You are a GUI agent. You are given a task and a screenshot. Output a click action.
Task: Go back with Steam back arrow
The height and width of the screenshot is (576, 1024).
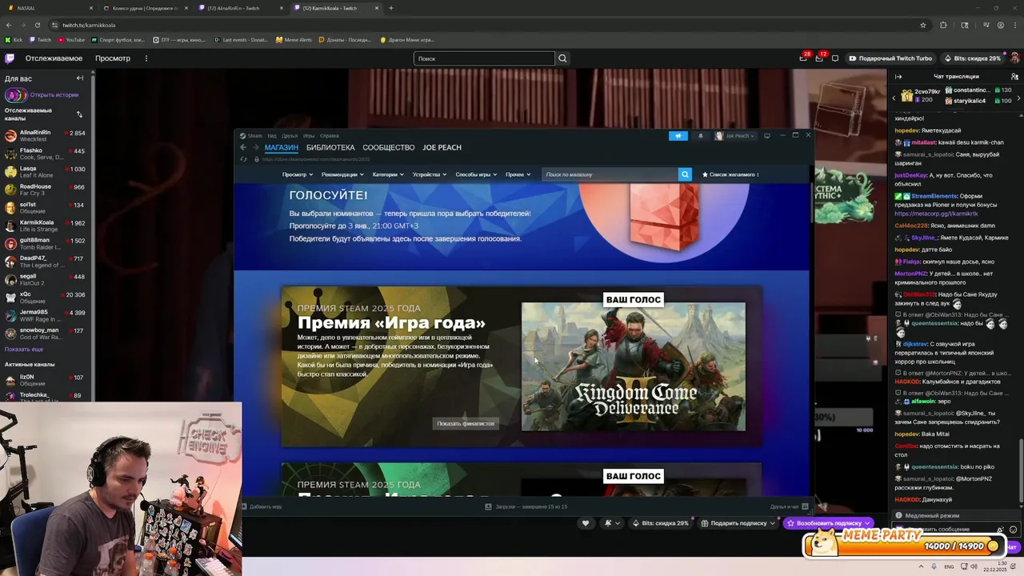click(243, 147)
